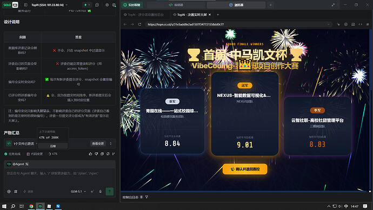
Task: Click the 确认并返回赛控 button
Action: click(x=245, y=169)
